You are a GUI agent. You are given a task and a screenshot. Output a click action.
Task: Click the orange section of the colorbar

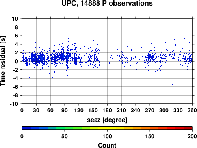pyautogui.click(x=141, y=128)
